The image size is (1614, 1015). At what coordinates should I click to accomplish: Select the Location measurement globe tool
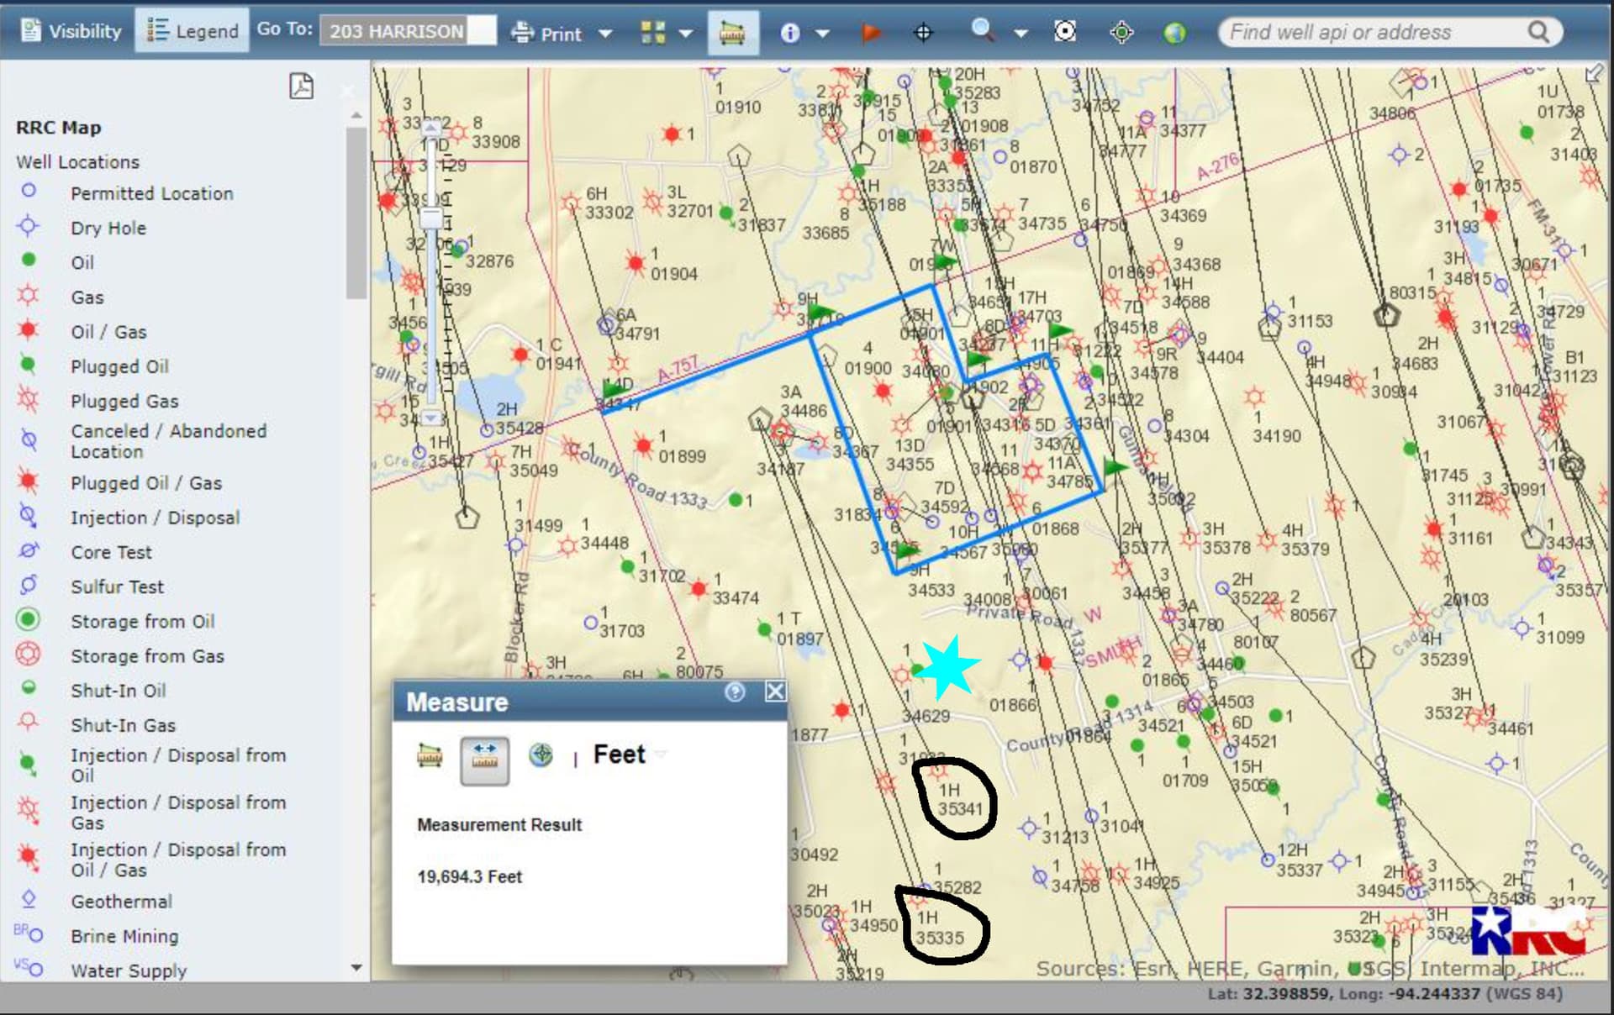click(541, 755)
